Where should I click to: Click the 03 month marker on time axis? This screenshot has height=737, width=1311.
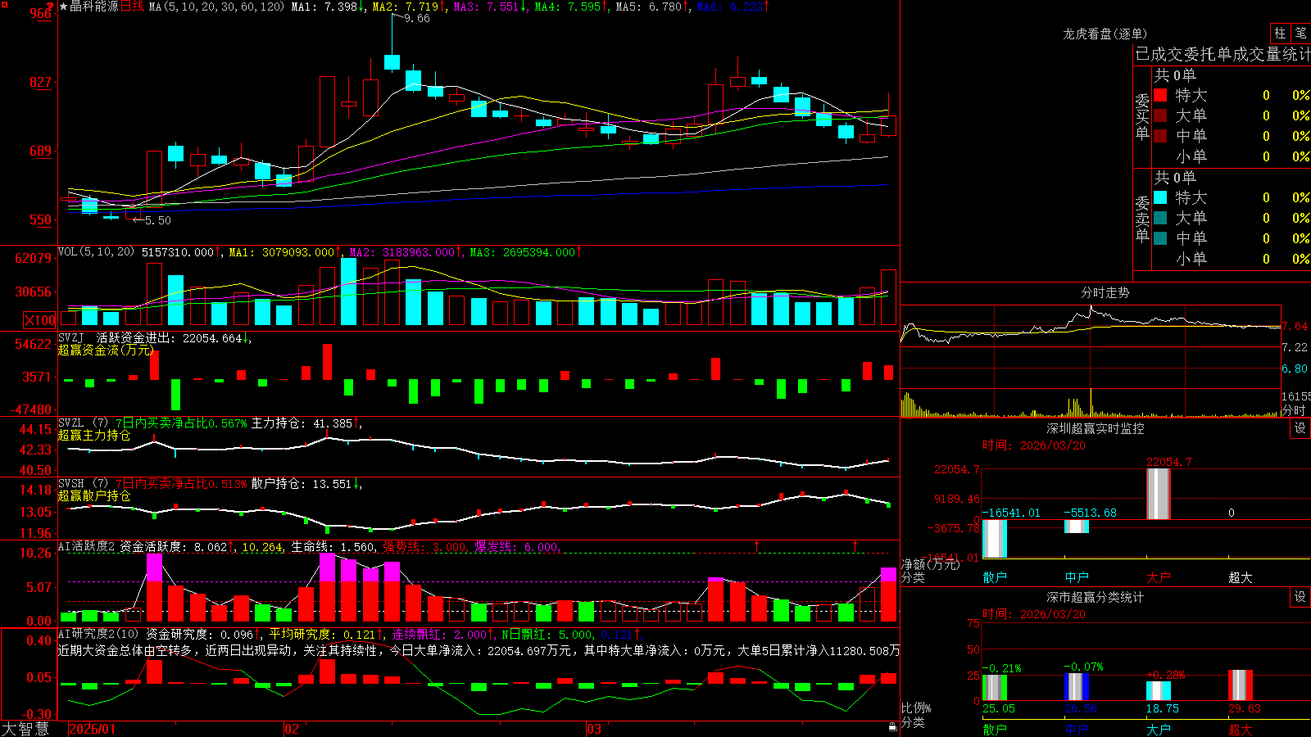pos(594,729)
